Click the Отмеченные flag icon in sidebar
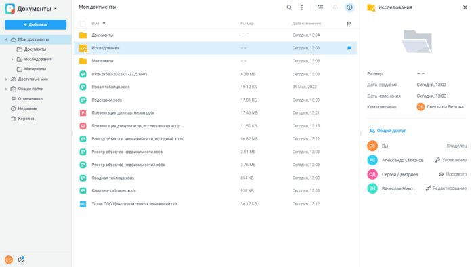Viewport: 474px width, 267px height. [14, 99]
